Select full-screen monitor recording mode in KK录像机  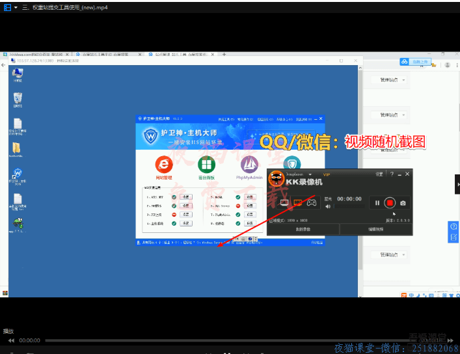click(x=284, y=202)
